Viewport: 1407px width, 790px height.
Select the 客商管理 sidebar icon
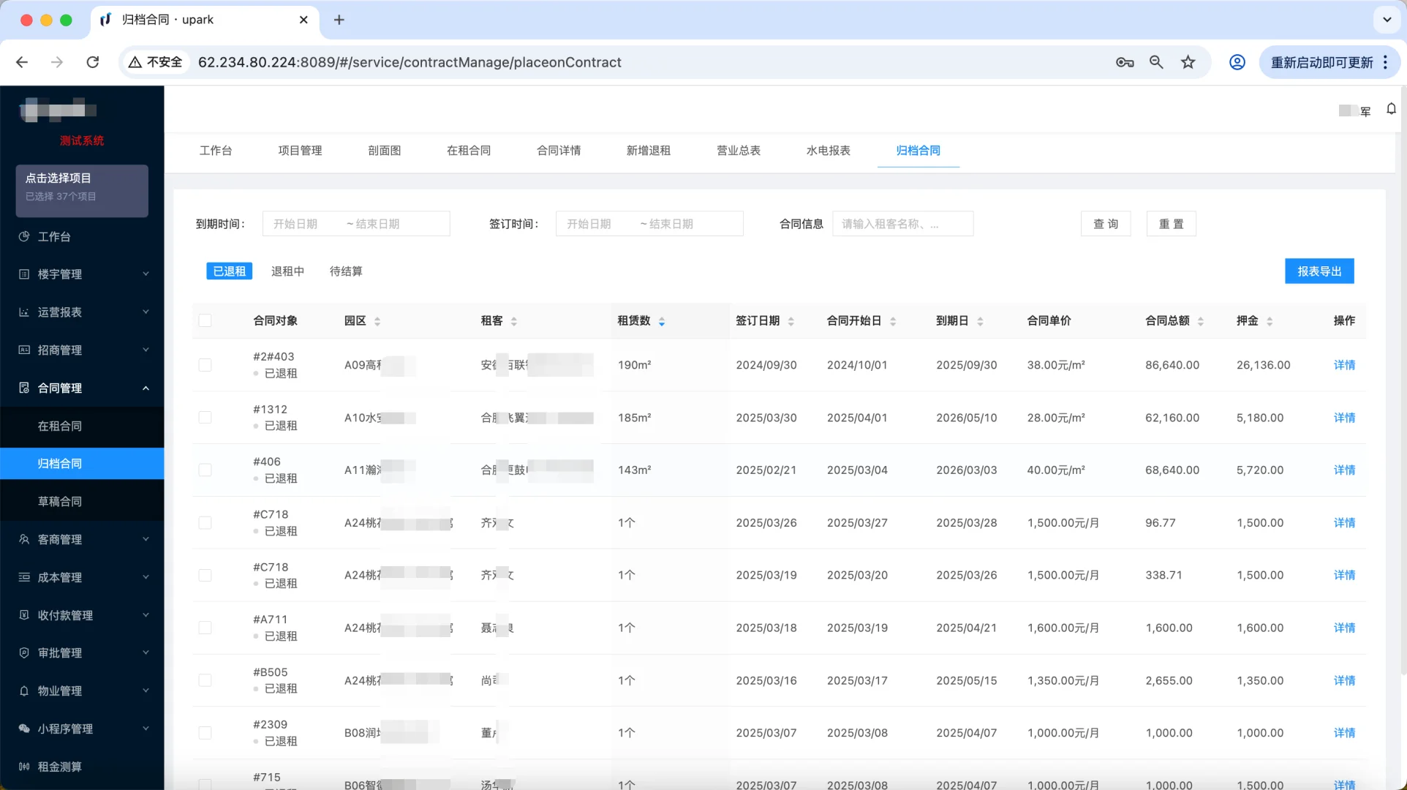(x=24, y=539)
